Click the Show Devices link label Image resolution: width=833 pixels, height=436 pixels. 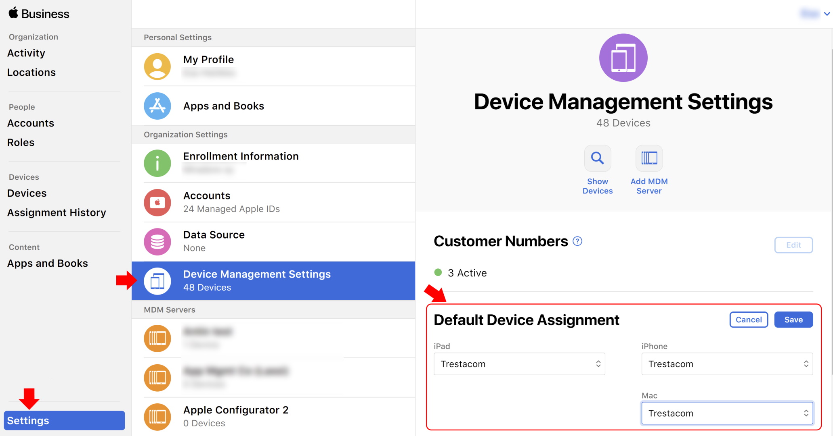click(598, 186)
